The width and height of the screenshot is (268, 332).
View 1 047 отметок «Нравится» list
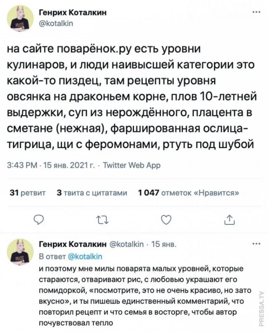point(189,193)
